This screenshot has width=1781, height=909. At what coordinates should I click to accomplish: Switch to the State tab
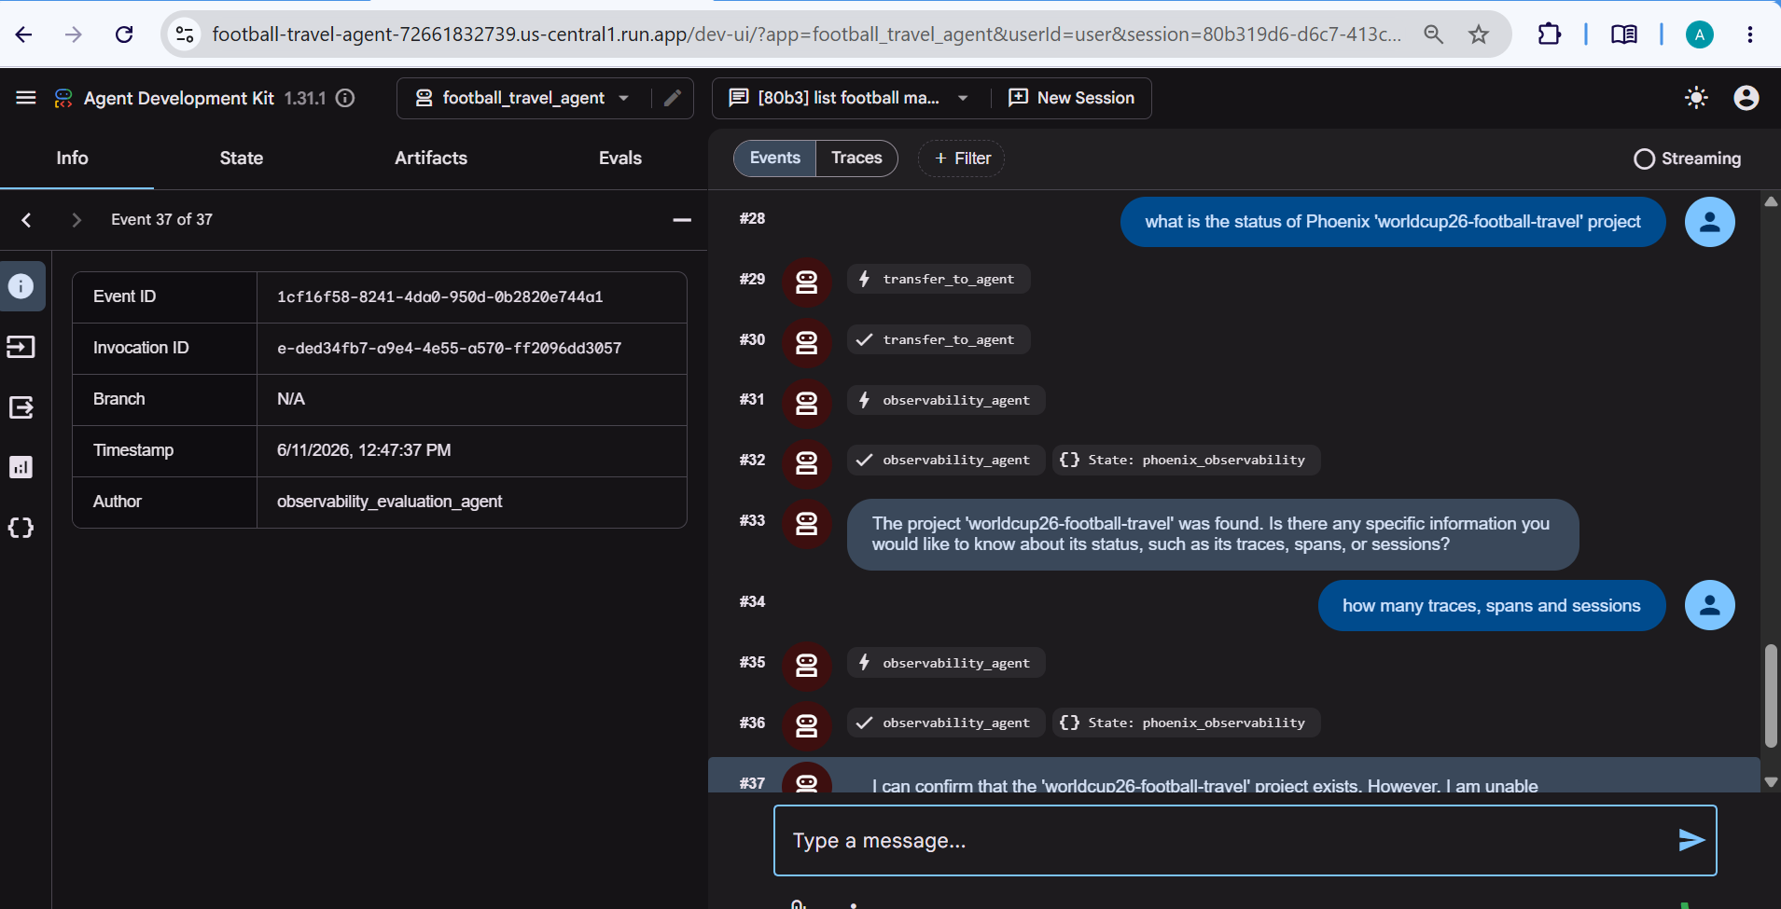click(242, 158)
